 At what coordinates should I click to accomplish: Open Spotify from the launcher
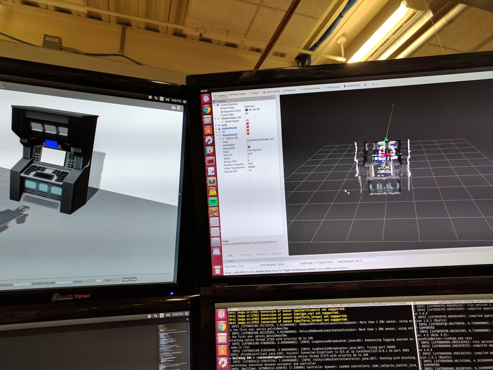[x=213, y=202]
